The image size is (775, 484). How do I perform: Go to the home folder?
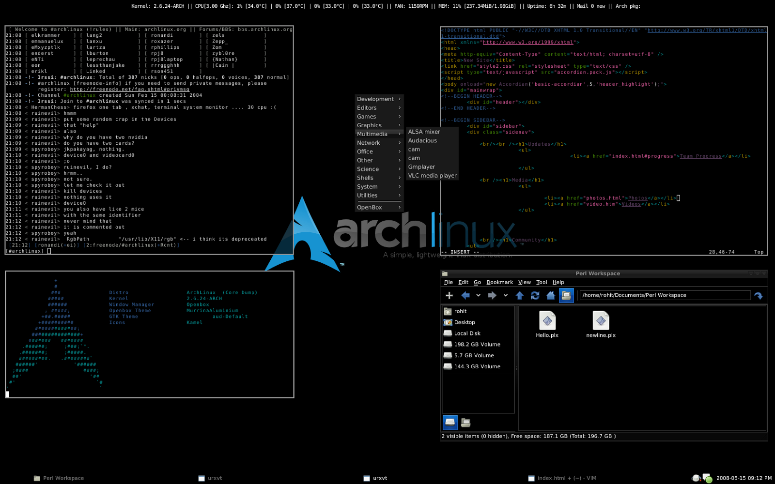(x=550, y=295)
